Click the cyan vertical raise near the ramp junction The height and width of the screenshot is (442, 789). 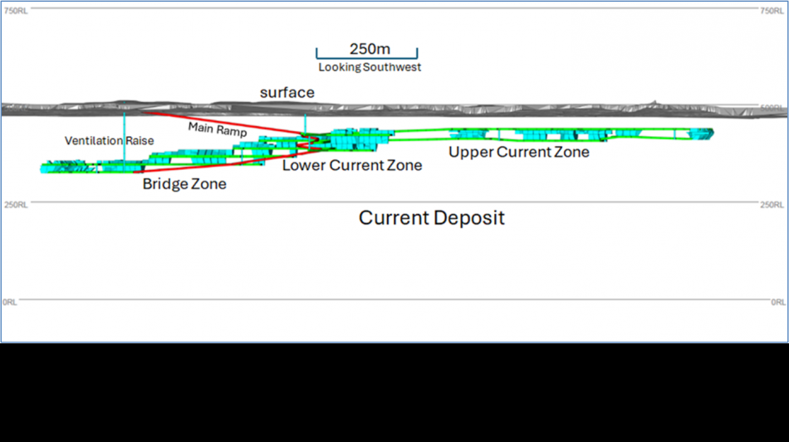pos(305,124)
